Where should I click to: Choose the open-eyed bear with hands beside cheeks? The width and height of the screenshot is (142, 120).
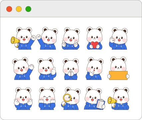[23, 99]
